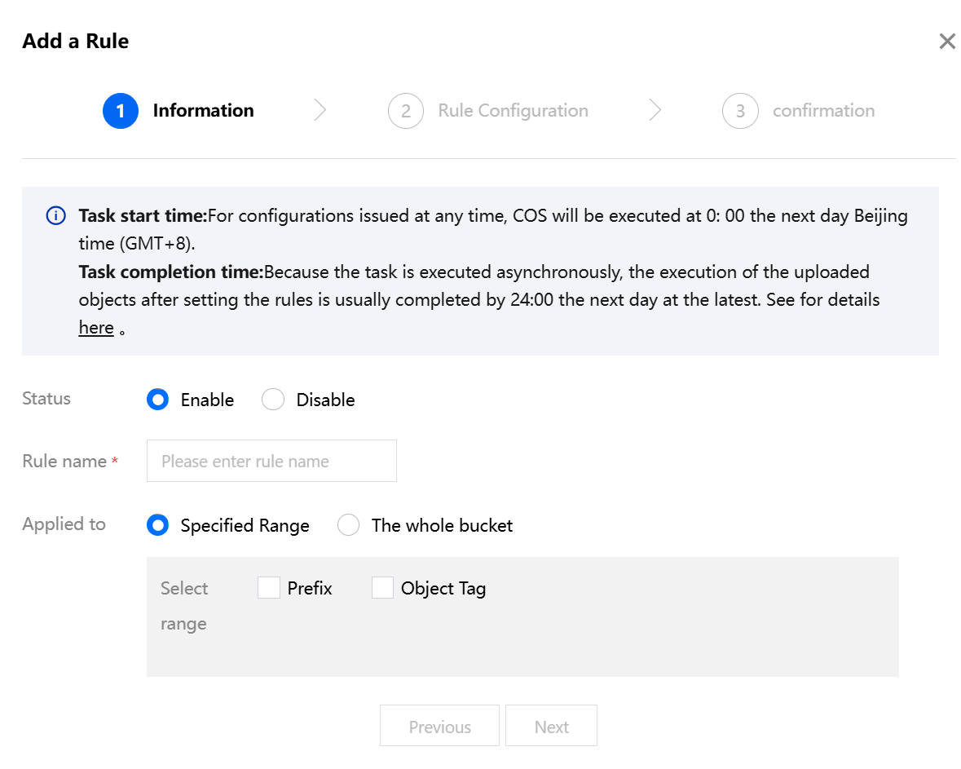The height and width of the screenshot is (769, 961).
Task: Click the step 2 circle icon
Action: click(406, 111)
